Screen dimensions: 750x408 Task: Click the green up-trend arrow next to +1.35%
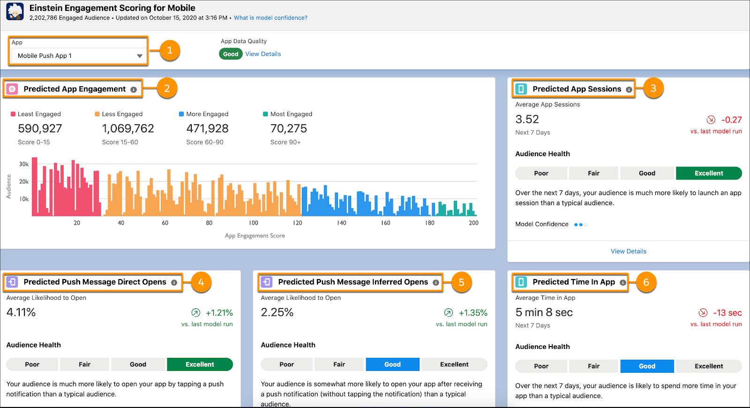tap(449, 313)
